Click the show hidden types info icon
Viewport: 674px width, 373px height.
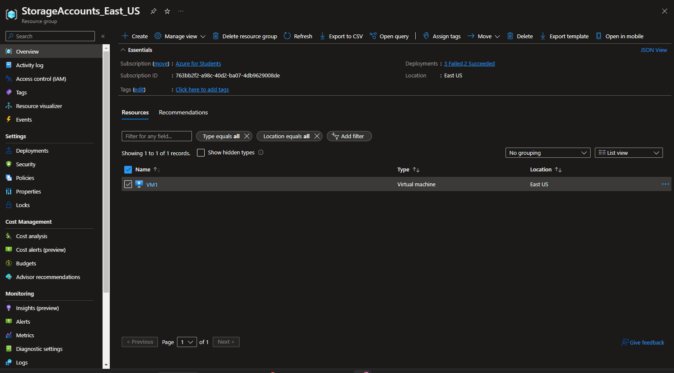tap(261, 152)
